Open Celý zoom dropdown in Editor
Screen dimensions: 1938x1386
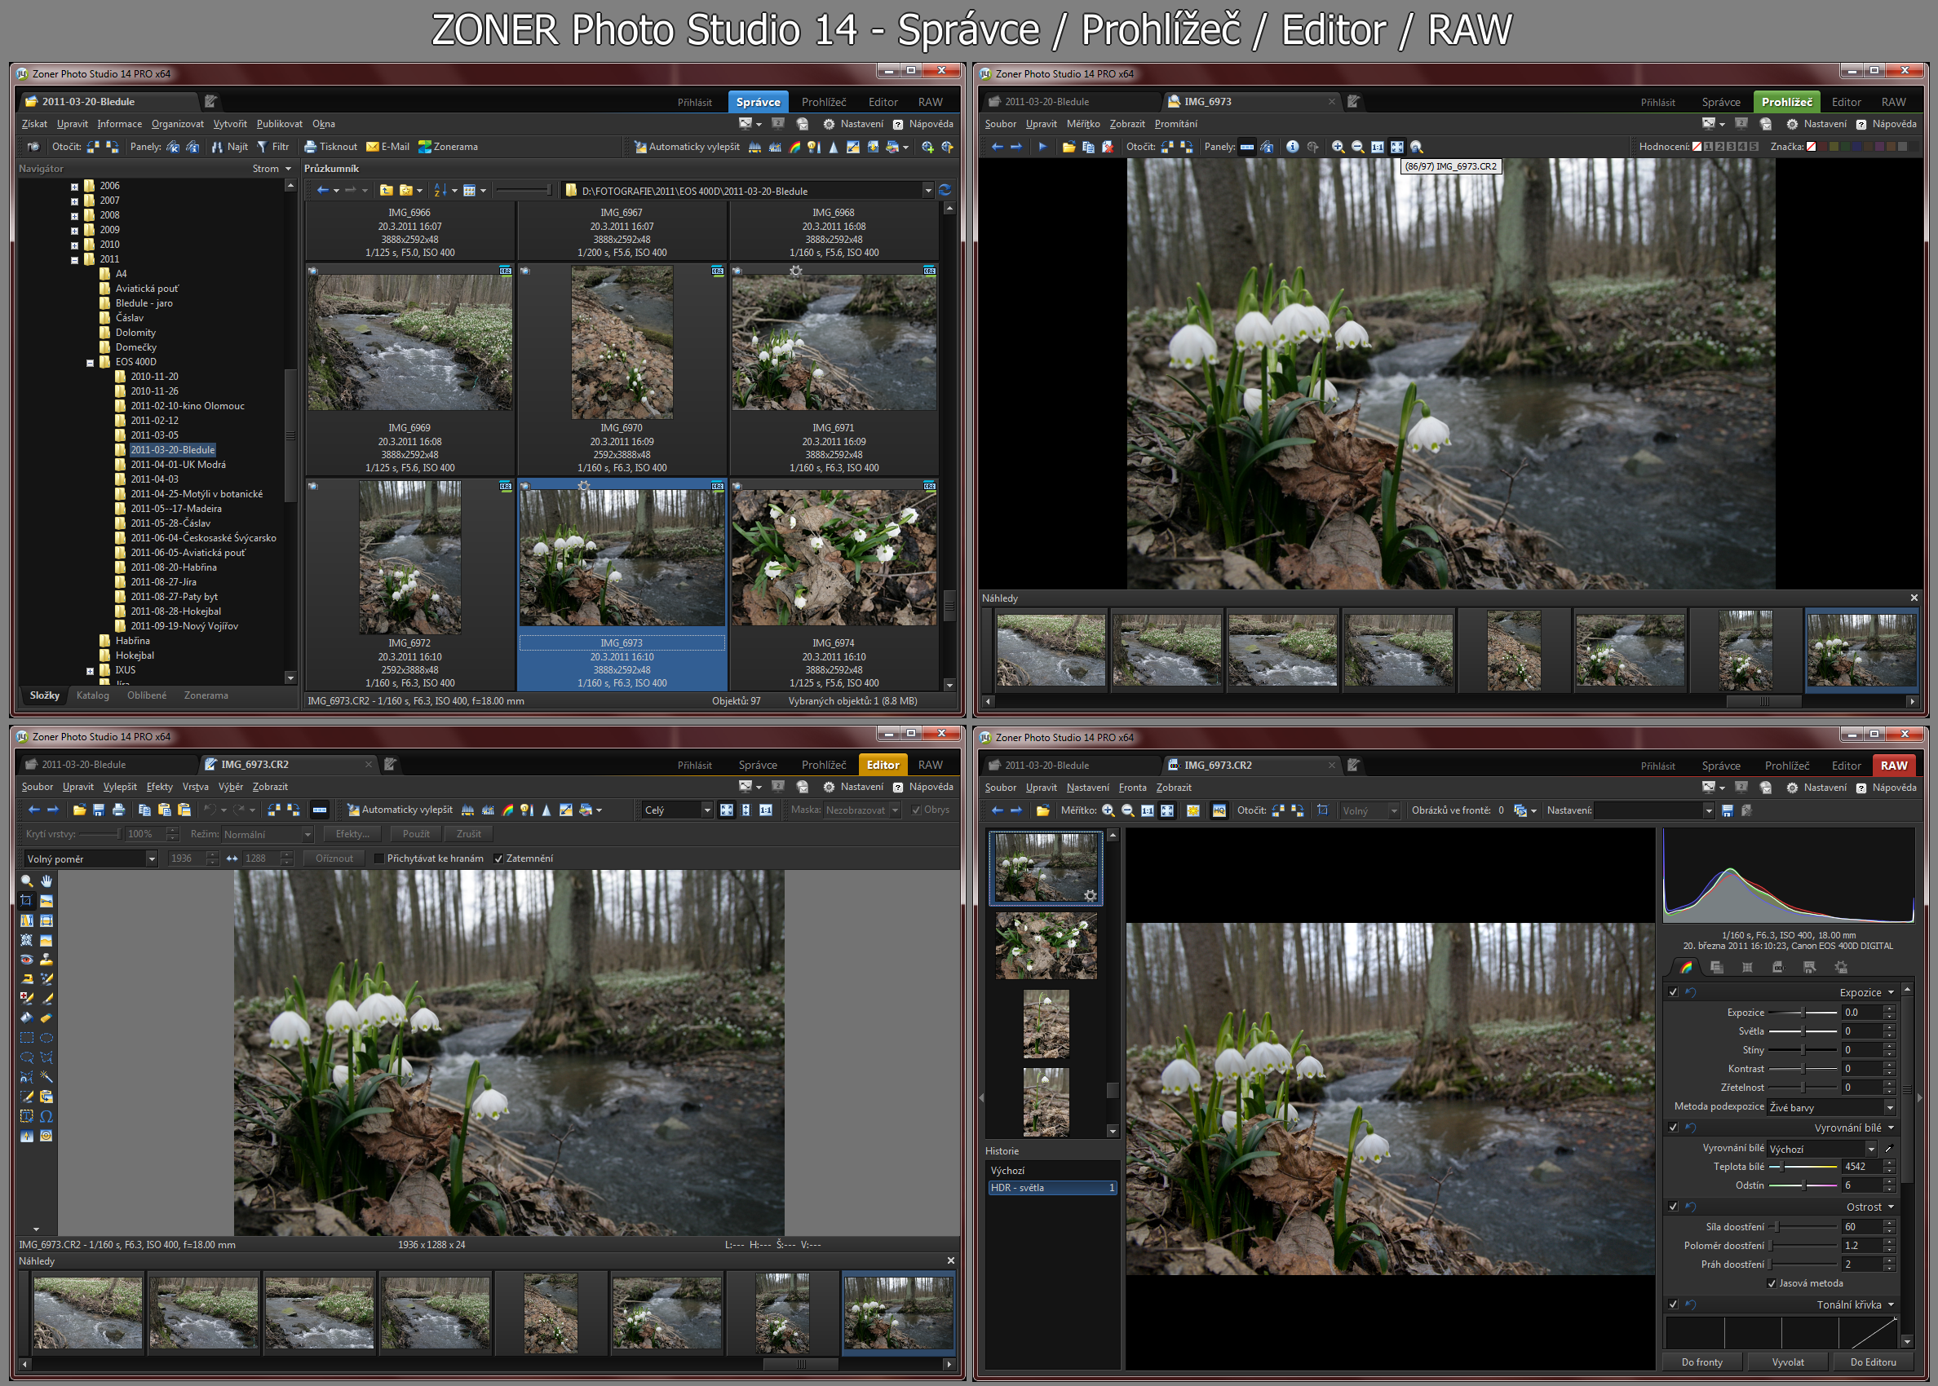678,810
